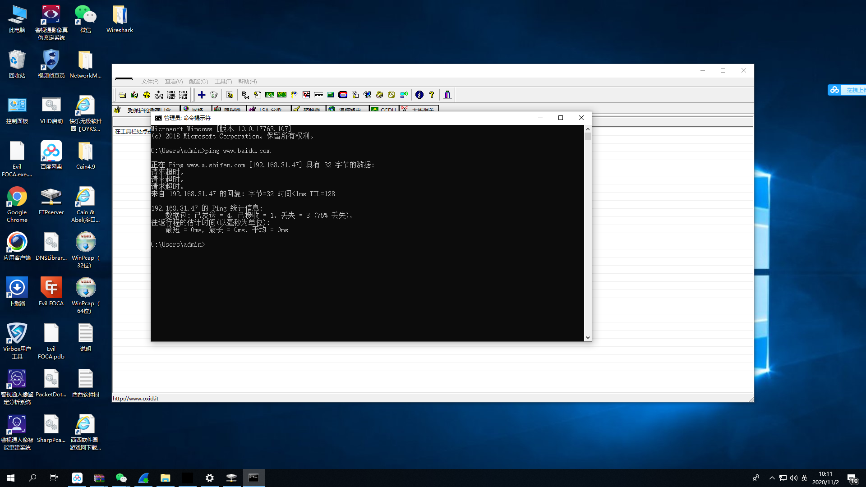The image size is (866, 487).
Task: Open the 工具(T) menu
Action: coord(223,82)
